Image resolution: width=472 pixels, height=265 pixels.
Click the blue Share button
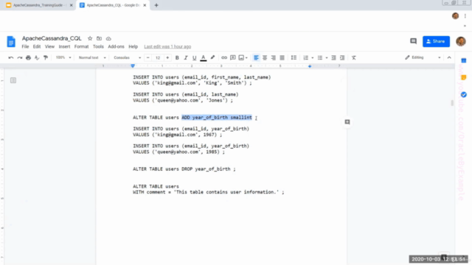click(436, 41)
